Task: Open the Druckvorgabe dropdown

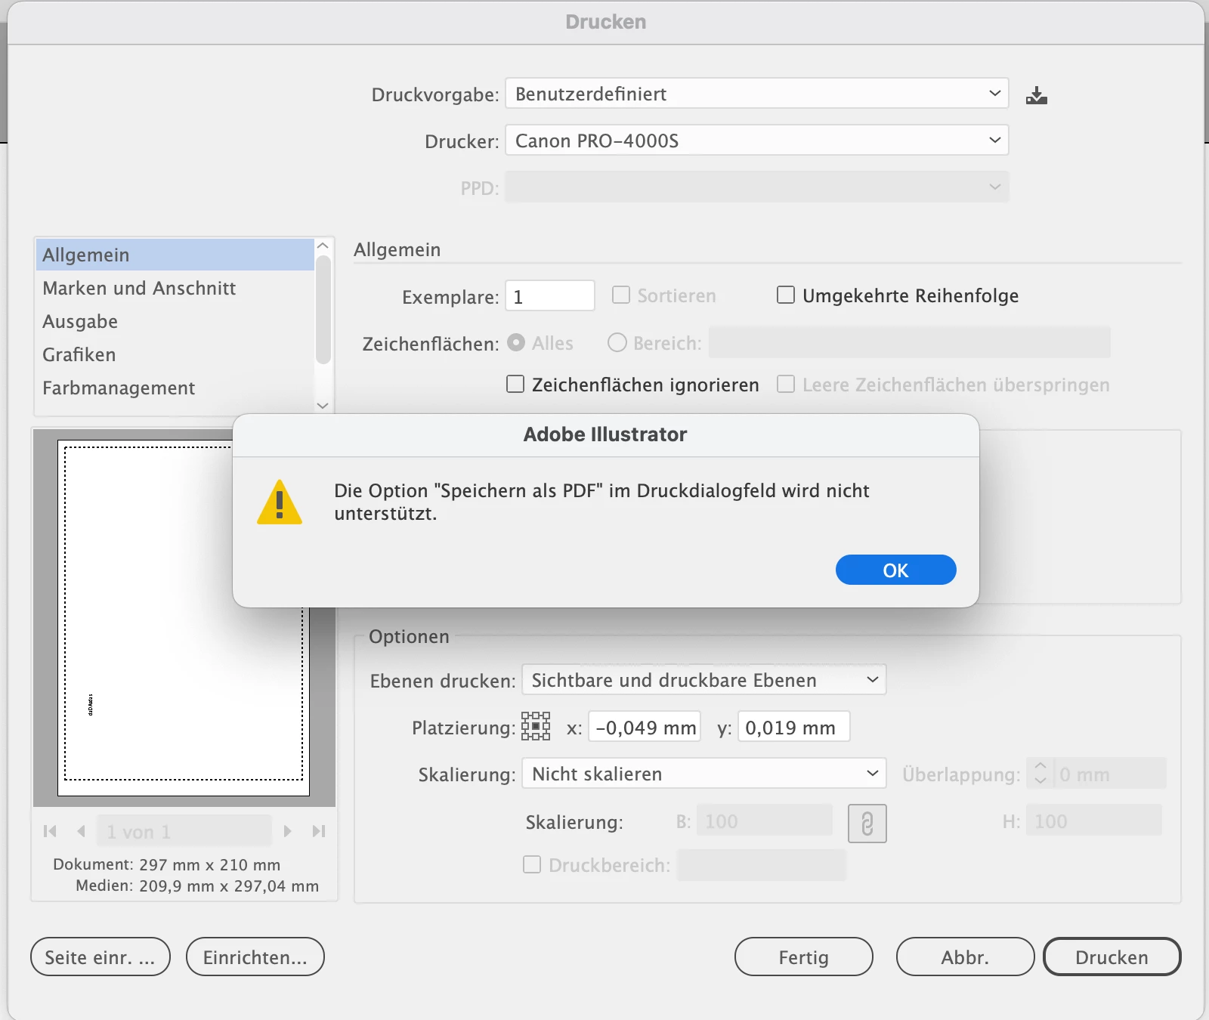Action: click(x=756, y=94)
